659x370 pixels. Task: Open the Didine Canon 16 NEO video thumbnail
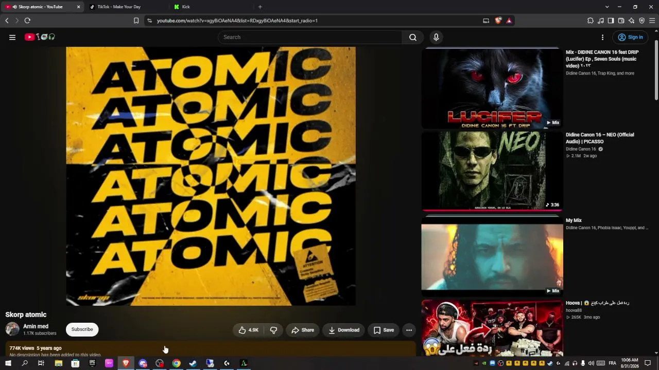492,171
